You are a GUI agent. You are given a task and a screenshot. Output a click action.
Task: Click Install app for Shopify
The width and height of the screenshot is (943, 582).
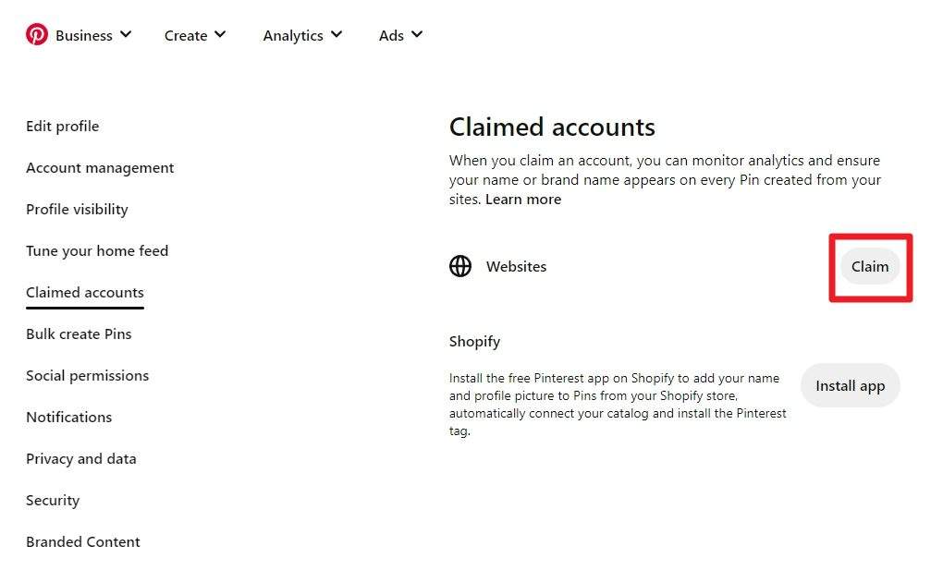tap(850, 385)
